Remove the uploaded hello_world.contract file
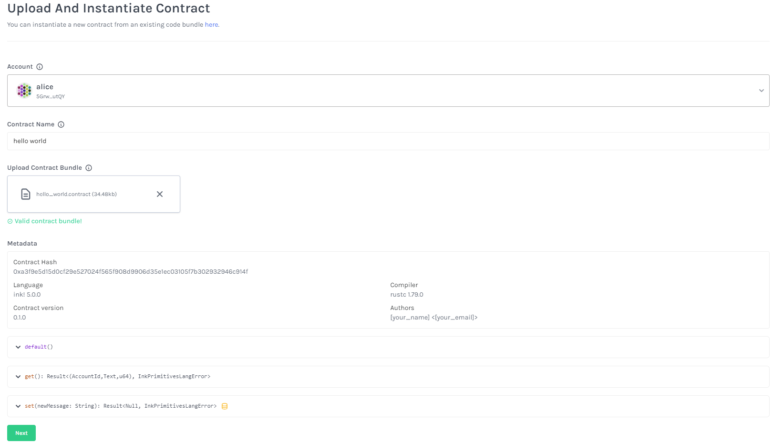Screen dimensions: 773x443 tap(160, 194)
